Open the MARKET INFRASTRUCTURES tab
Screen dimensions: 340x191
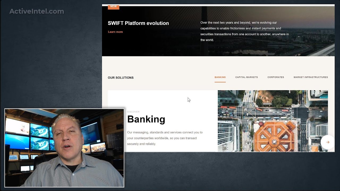(311, 77)
